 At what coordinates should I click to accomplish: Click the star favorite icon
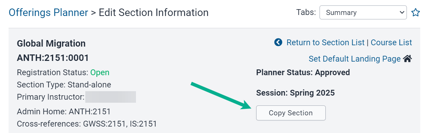(415, 13)
